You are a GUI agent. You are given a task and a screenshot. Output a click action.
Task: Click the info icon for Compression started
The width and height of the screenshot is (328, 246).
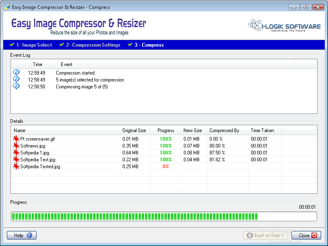16,73
